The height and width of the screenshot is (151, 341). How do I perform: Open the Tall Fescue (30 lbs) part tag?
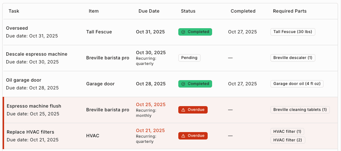tap(293, 32)
